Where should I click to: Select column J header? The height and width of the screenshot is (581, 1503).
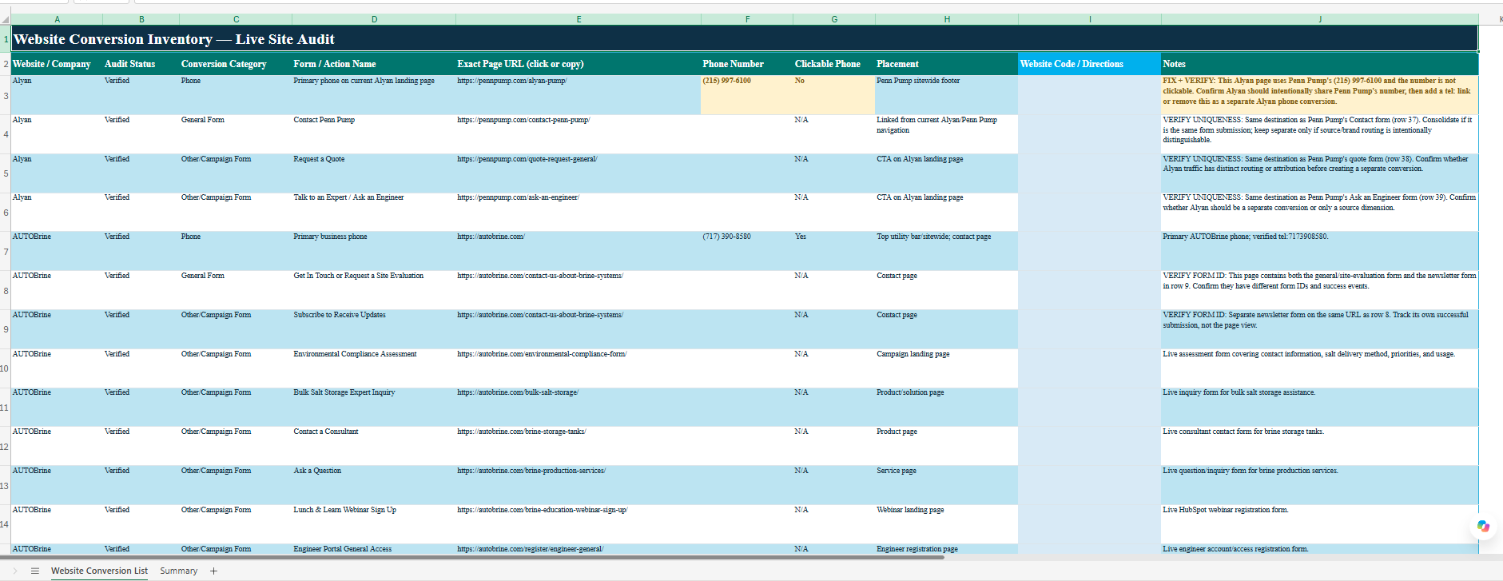1319,19
